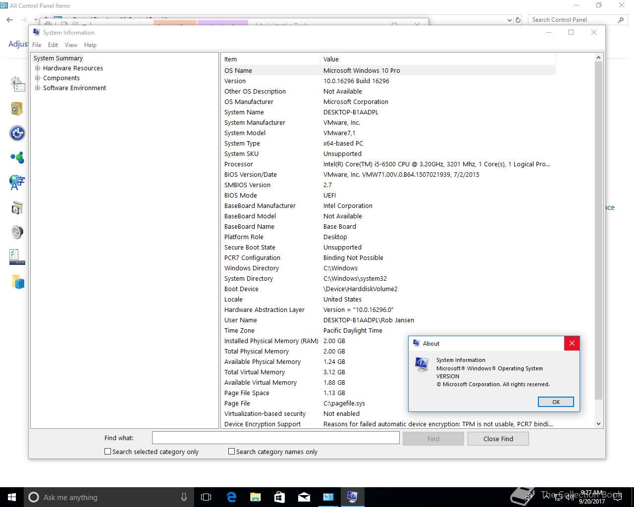Viewport: 634px width, 507px height.
Task: Click the vertical scrollbar thumb in details list
Action: [x=598, y=230]
